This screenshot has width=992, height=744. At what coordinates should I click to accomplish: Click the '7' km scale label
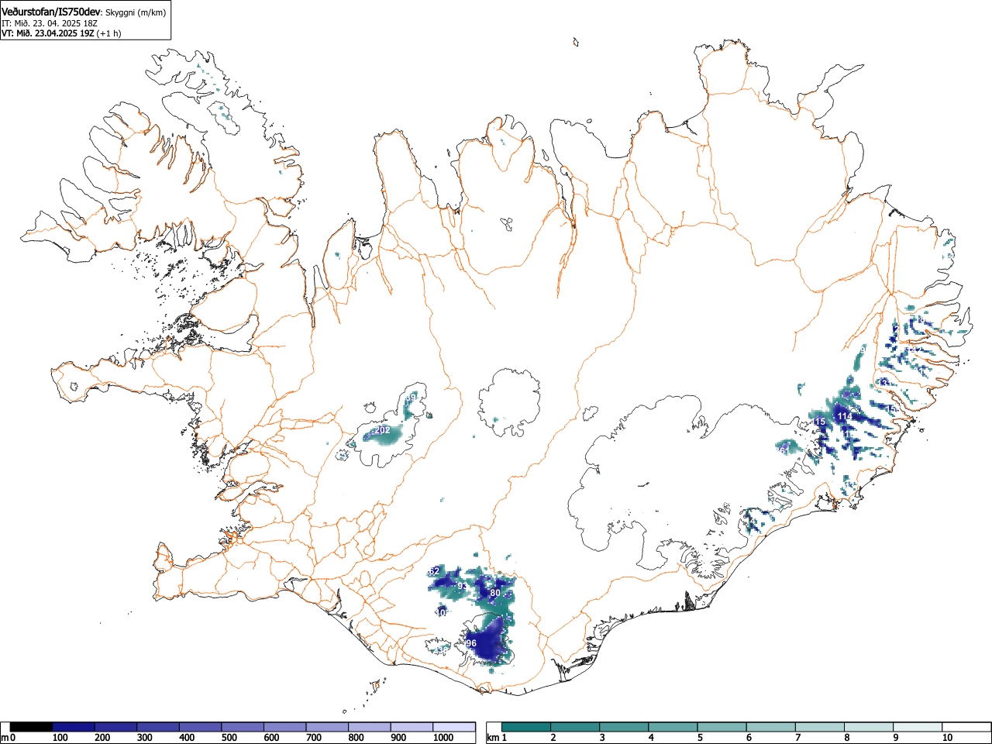click(797, 738)
